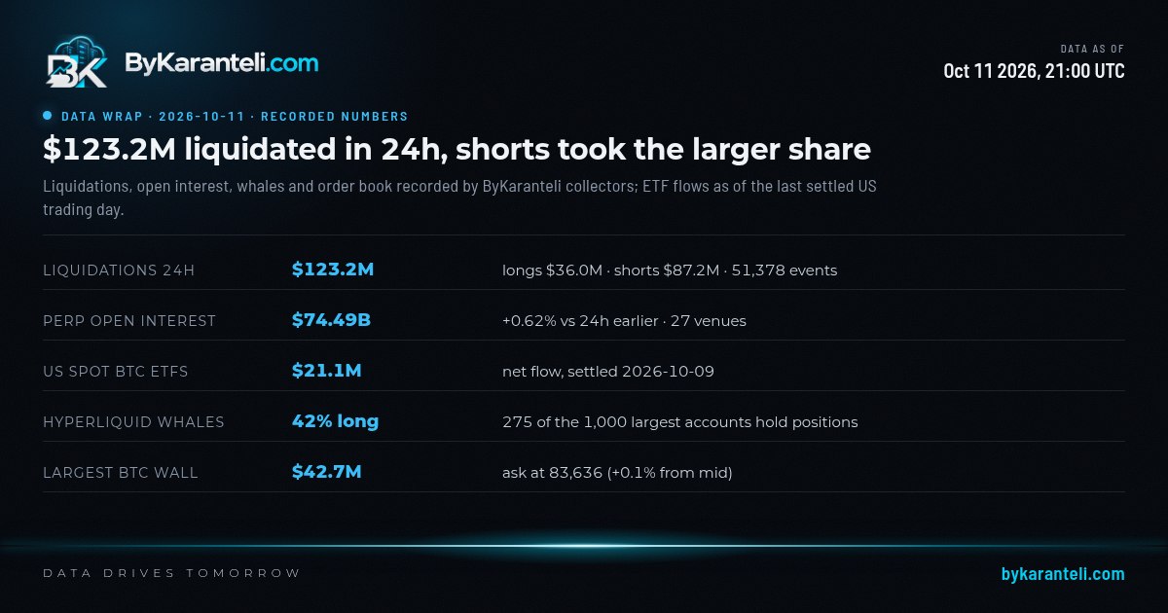Click the Oct 11 2026, 21:00 UTC timestamp
This screenshot has height=613, width=1168.
1034,71
